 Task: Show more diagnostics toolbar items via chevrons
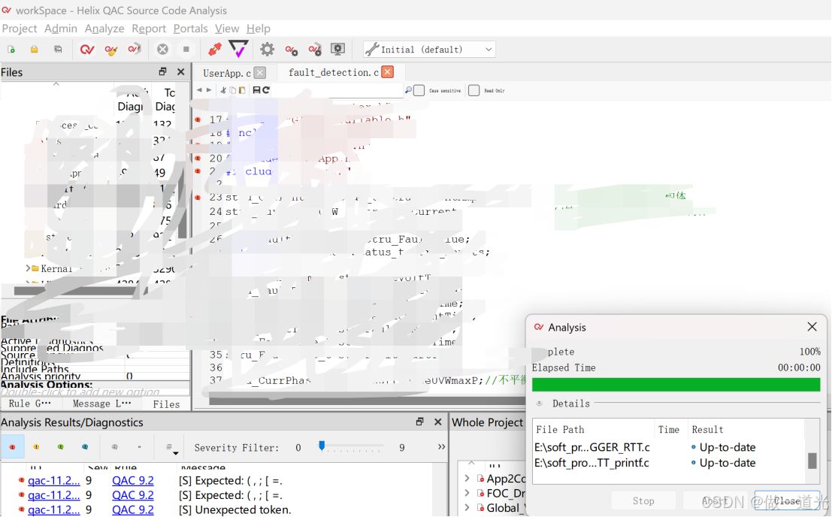441,447
